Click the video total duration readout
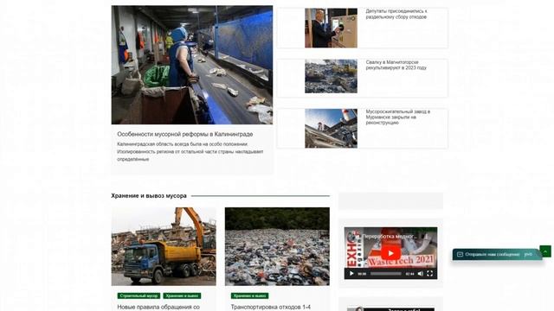554x311 pixels. click(x=409, y=274)
